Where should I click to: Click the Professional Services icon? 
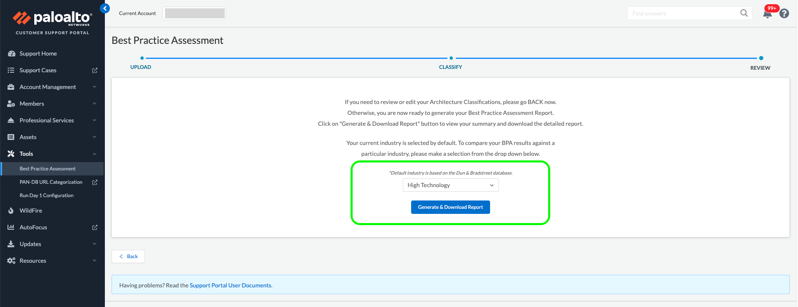pyautogui.click(x=11, y=120)
